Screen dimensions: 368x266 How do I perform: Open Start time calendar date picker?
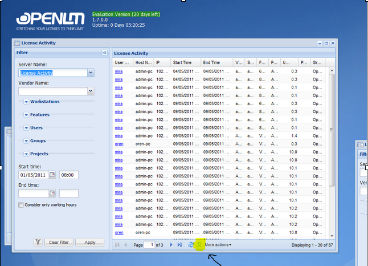pos(52,175)
